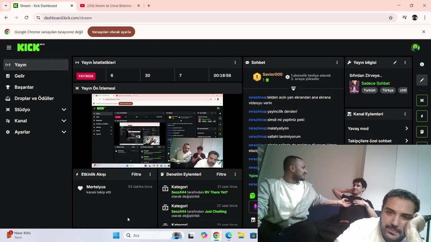Click the YAYINDA live badge
Image resolution: width=431 pixels, height=242 pixels.
pyautogui.click(x=86, y=76)
